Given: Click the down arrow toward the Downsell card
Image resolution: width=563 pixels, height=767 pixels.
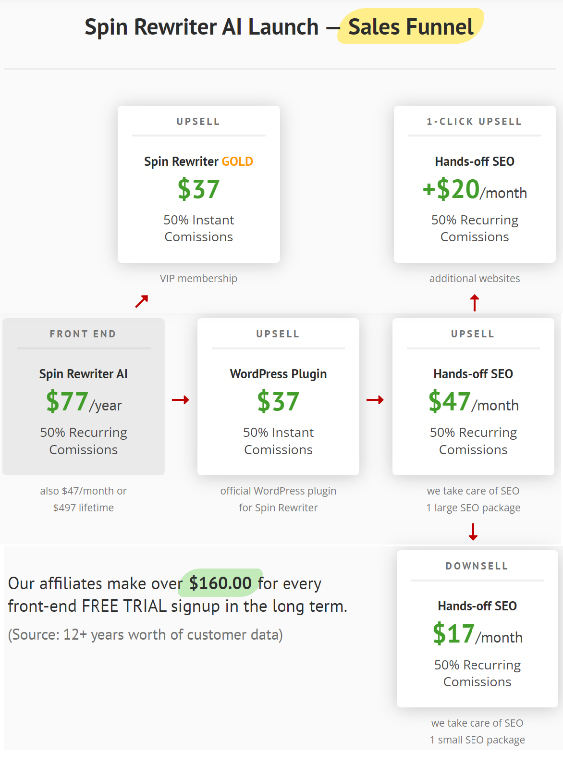Looking at the screenshot, I should tap(473, 532).
